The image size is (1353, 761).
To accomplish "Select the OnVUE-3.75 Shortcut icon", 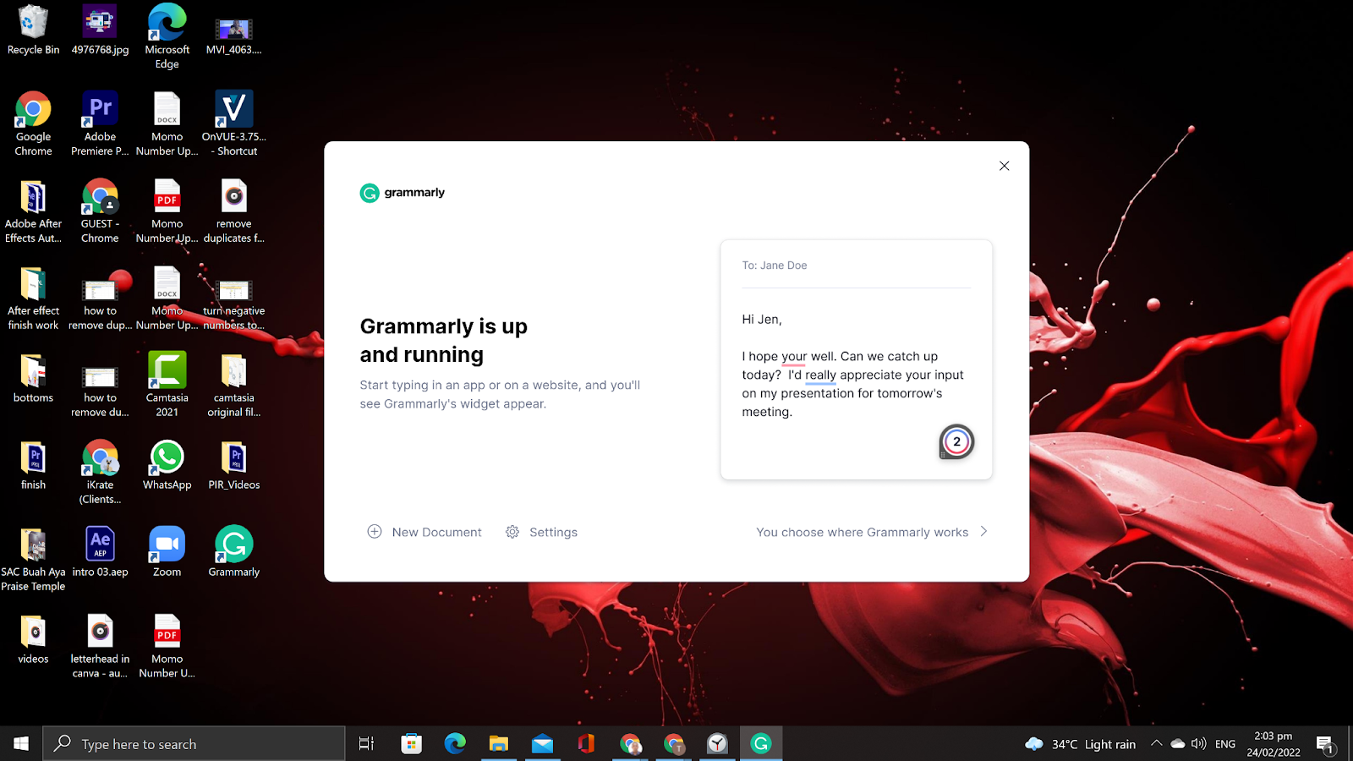I will (234, 123).
